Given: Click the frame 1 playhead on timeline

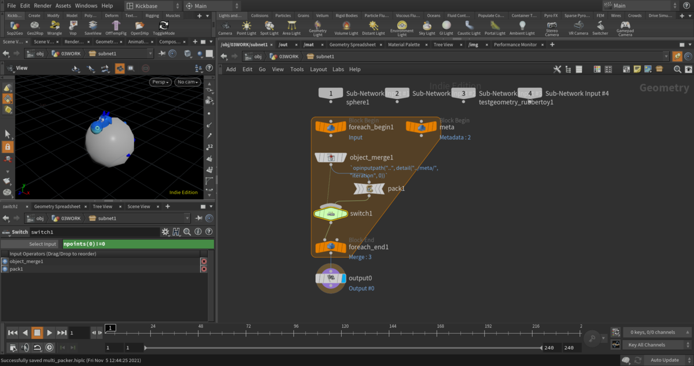Looking at the screenshot, I should pos(110,328).
